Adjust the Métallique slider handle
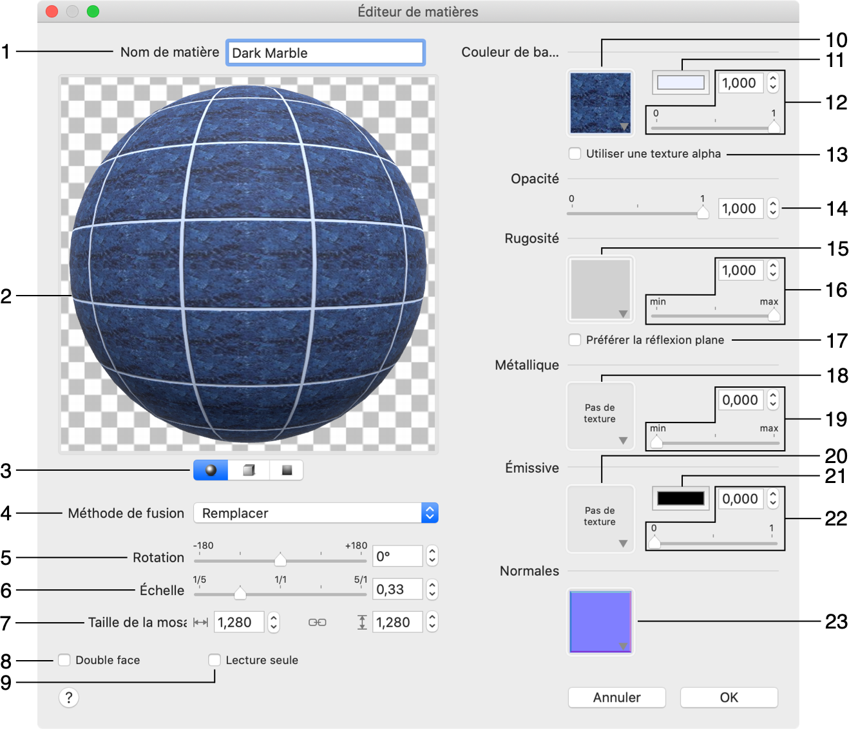849x729 pixels. click(x=656, y=441)
